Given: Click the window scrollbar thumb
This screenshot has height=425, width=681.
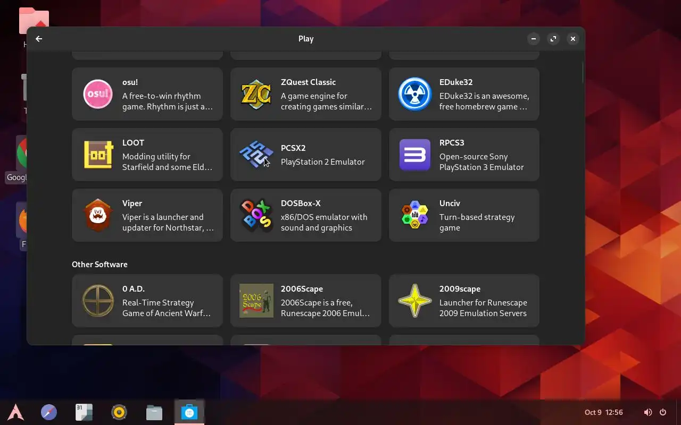Looking at the screenshot, I should tap(583, 73).
